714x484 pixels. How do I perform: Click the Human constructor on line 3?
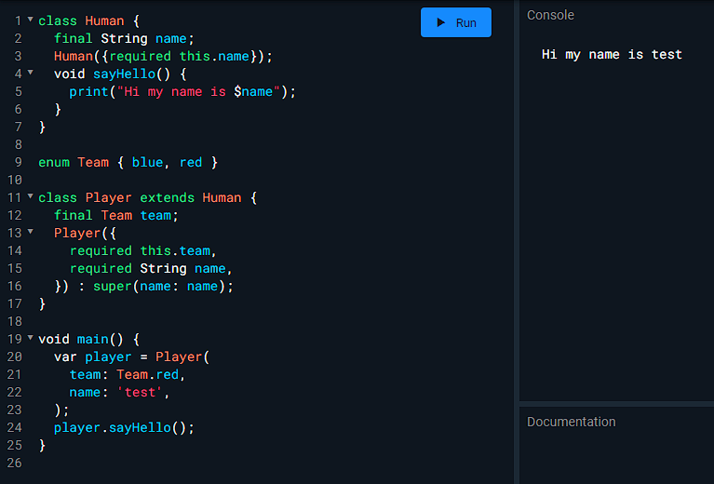tap(163, 56)
